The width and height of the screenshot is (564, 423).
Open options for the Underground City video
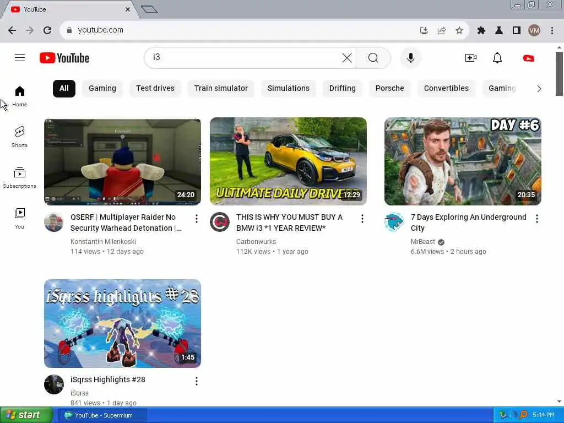(x=536, y=218)
